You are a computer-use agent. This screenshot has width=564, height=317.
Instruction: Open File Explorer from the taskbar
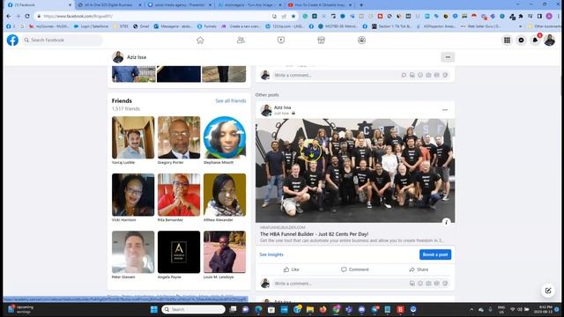tap(310, 309)
